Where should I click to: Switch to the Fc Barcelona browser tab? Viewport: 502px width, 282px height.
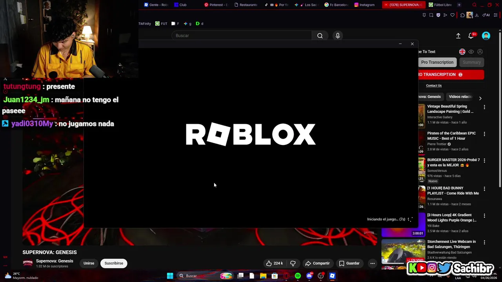point(337,5)
